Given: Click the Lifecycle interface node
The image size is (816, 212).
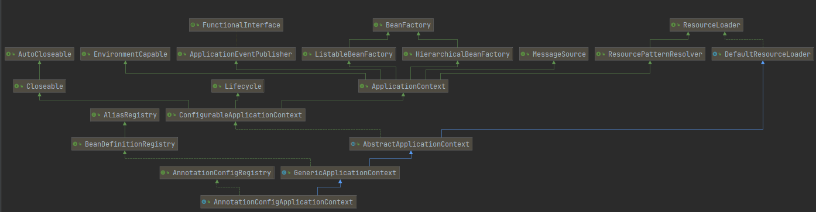Looking at the screenshot, I should (238, 86).
